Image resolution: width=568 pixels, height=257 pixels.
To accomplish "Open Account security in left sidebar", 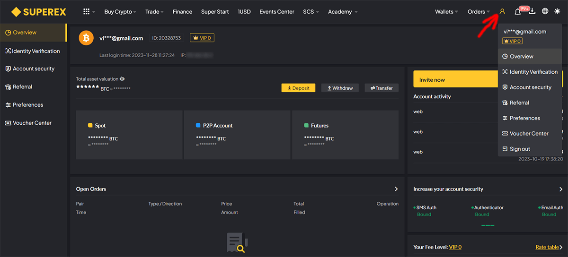I will coord(33,69).
